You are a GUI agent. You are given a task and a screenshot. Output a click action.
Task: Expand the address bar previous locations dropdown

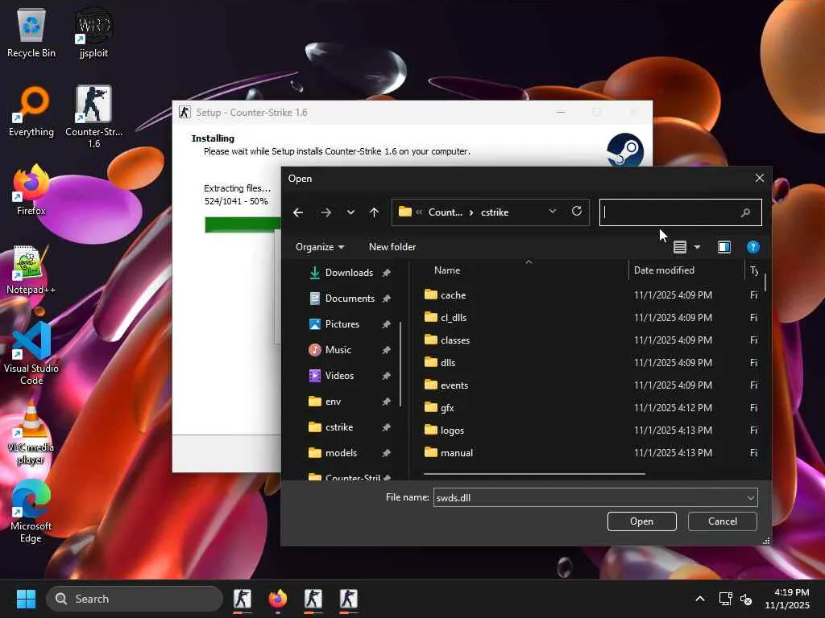pyautogui.click(x=553, y=212)
